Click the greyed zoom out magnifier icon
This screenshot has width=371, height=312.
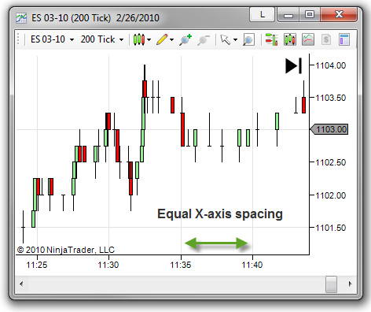click(204, 40)
